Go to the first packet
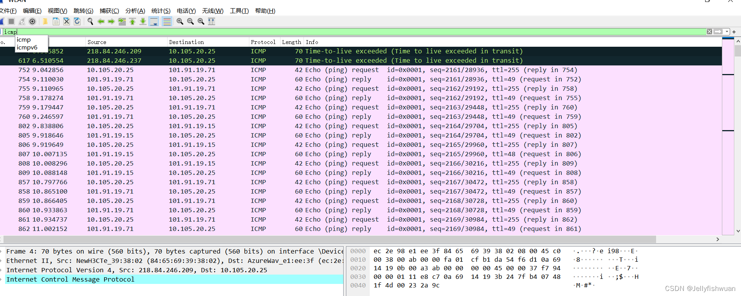741x296 pixels. 132,21
